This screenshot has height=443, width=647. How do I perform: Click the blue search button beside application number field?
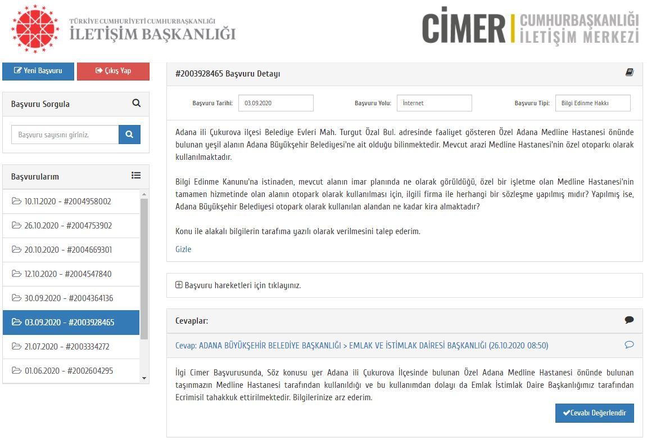[x=130, y=135]
